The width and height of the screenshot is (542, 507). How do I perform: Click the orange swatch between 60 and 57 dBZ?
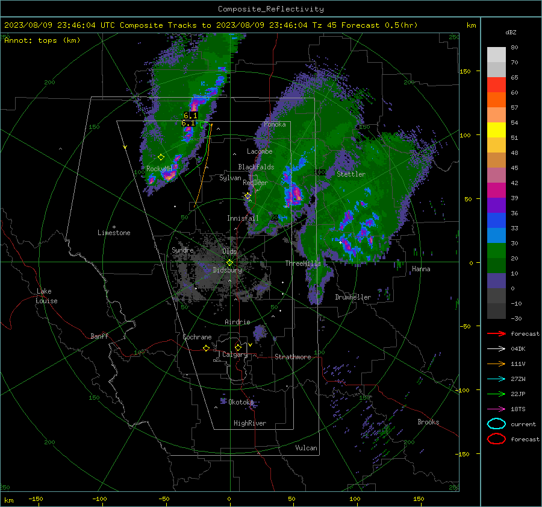coord(496,100)
